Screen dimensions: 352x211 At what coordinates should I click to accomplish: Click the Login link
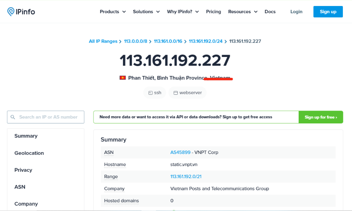(x=296, y=12)
